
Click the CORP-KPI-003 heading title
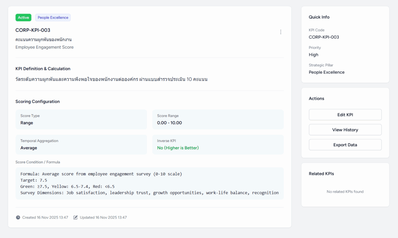(33, 30)
